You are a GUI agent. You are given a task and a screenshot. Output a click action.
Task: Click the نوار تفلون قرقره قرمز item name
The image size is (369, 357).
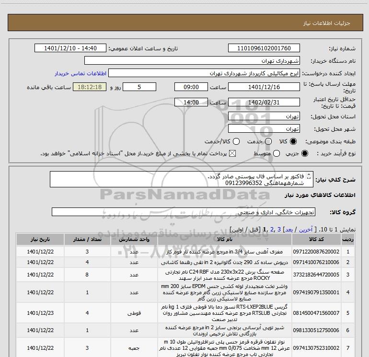224,348
